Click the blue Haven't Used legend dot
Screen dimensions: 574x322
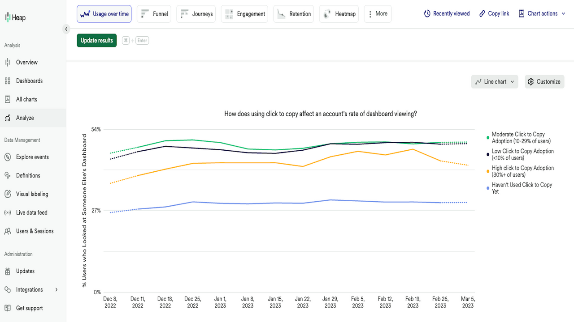(x=487, y=188)
